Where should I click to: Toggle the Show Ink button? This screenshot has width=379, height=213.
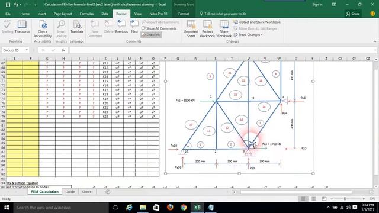coord(151,35)
